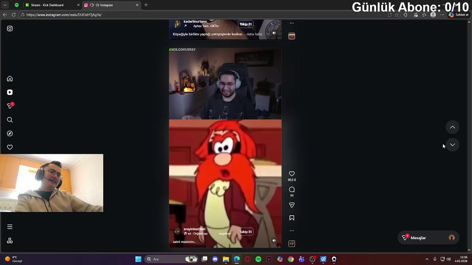Screen dimensions: 472x265
Task: Open 'eri - Orijinal ses' audio link
Action: 197,234
